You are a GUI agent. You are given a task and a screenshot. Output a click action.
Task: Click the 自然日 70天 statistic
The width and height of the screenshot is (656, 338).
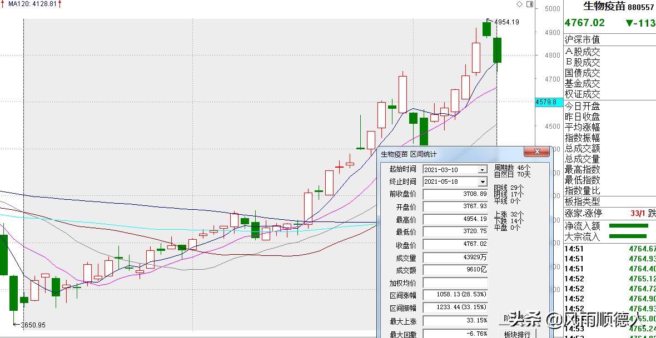pyautogui.click(x=511, y=174)
